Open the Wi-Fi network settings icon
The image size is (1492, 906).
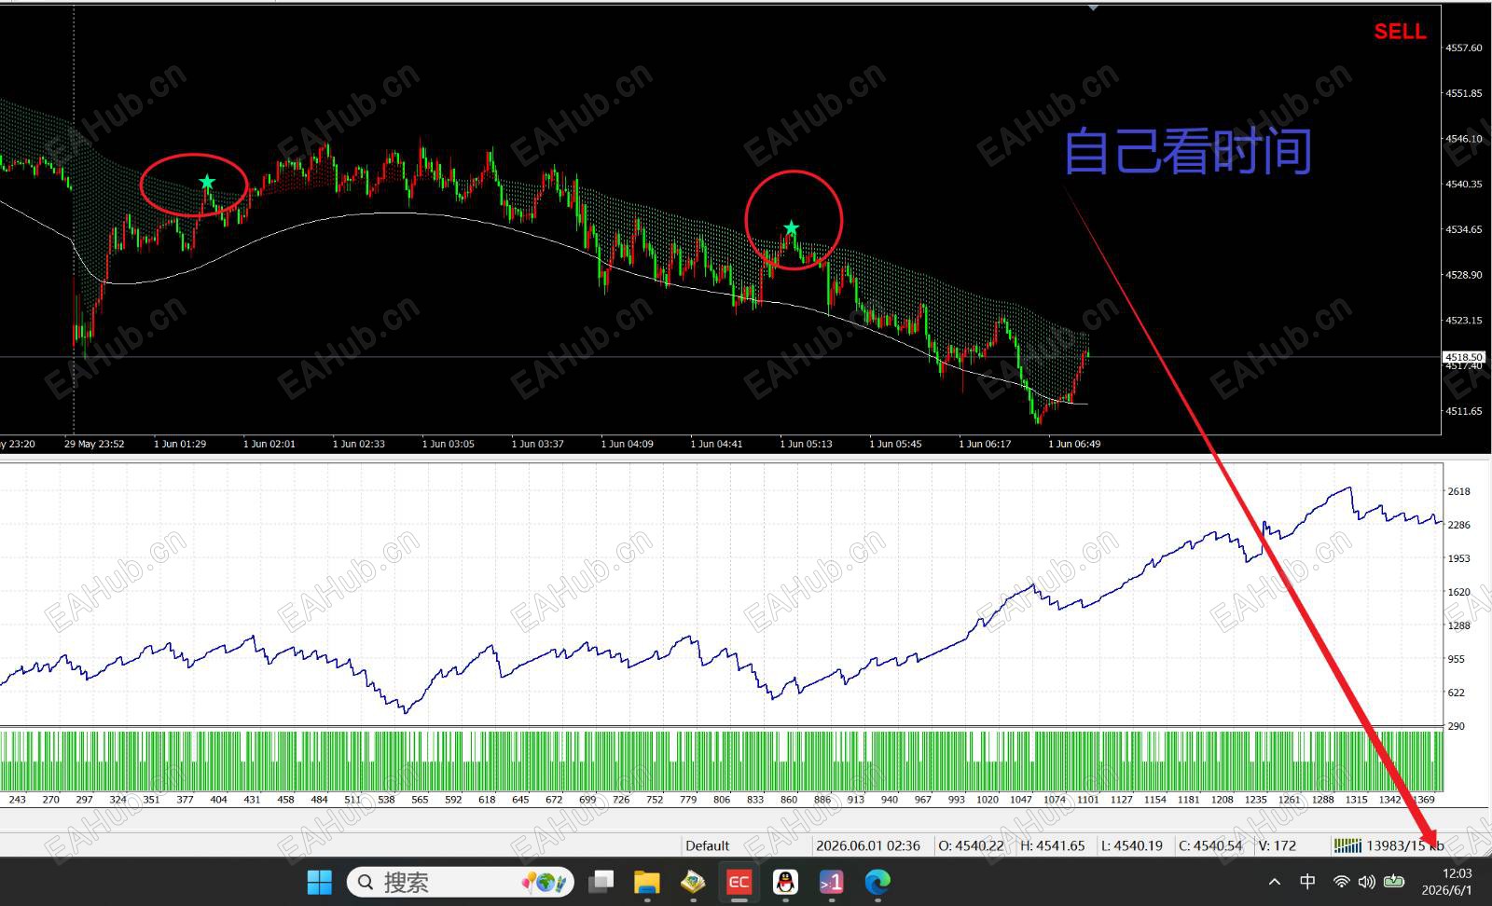tap(1341, 882)
